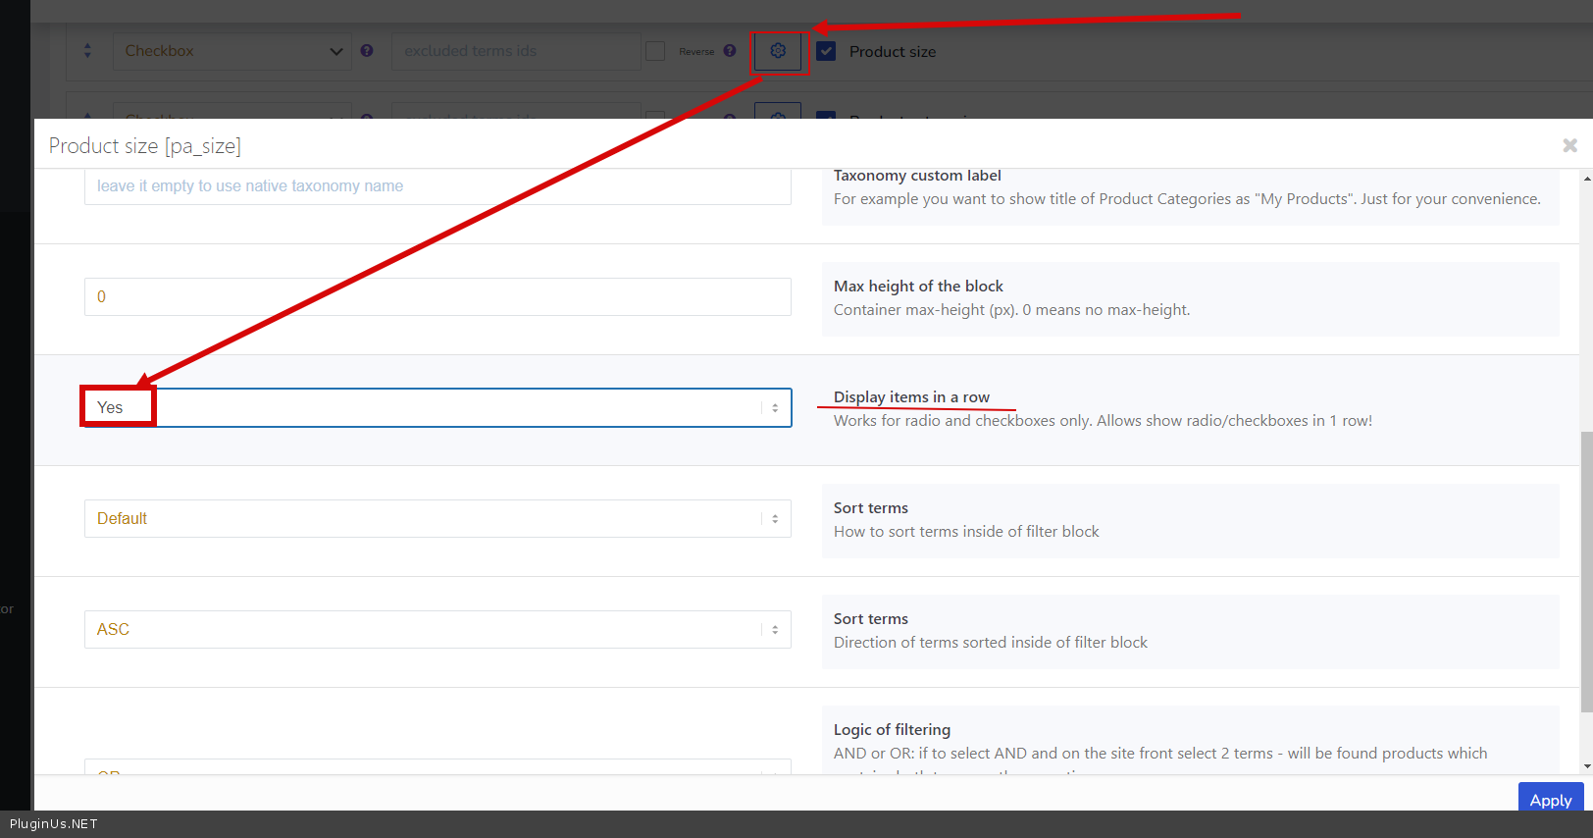Open the ASC sort direction dropdown
1593x838 pixels.
point(437,629)
